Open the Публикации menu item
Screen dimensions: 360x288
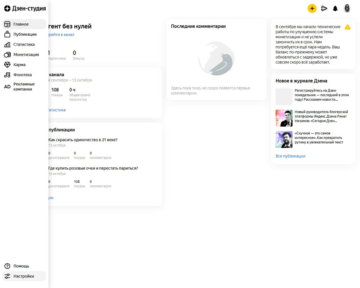tap(24, 34)
